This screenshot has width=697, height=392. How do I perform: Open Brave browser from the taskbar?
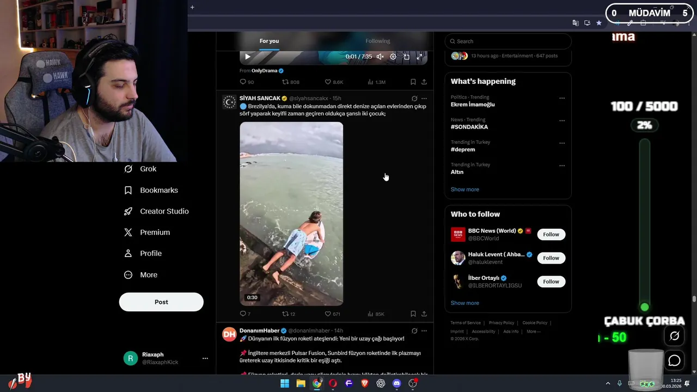coord(365,383)
